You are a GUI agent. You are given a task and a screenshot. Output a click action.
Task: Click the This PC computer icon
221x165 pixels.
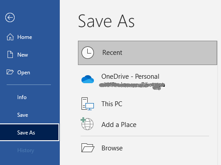88,104
